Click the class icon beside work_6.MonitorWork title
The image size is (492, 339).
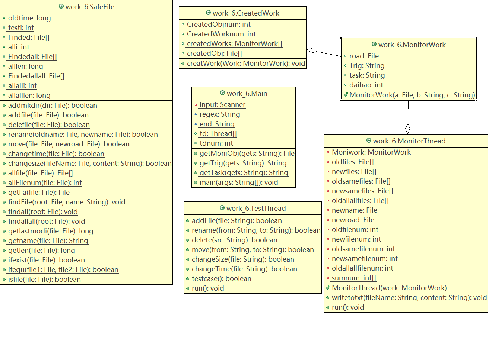[374, 44]
